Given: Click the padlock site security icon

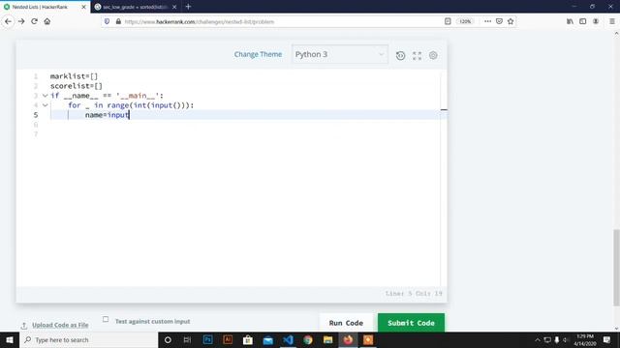Looking at the screenshot, I should (x=118, y=21).
